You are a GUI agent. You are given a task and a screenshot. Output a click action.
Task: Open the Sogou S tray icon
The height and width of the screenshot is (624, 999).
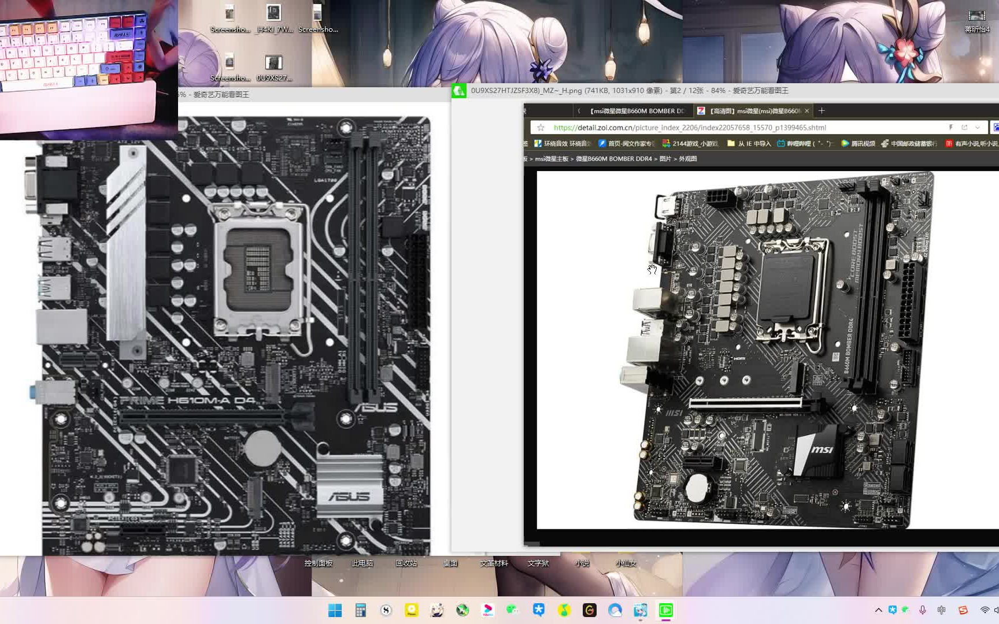point(963,610)
